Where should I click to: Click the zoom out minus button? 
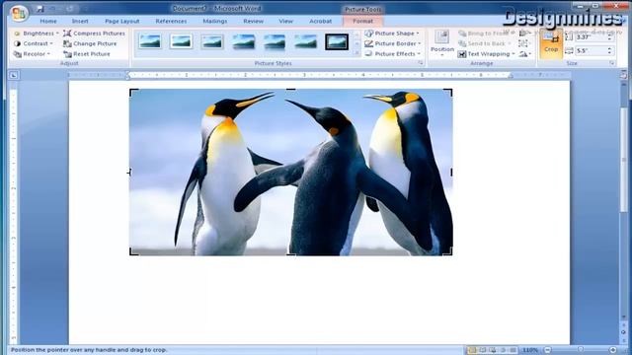[x=548, y=350]
